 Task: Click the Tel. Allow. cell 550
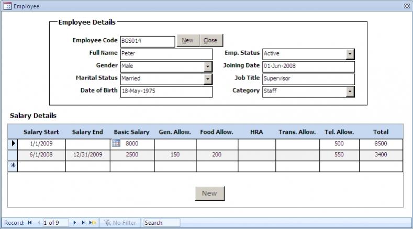click(339, 155)
